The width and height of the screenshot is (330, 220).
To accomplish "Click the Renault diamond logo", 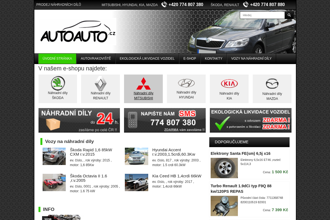I will pos(101,83).
